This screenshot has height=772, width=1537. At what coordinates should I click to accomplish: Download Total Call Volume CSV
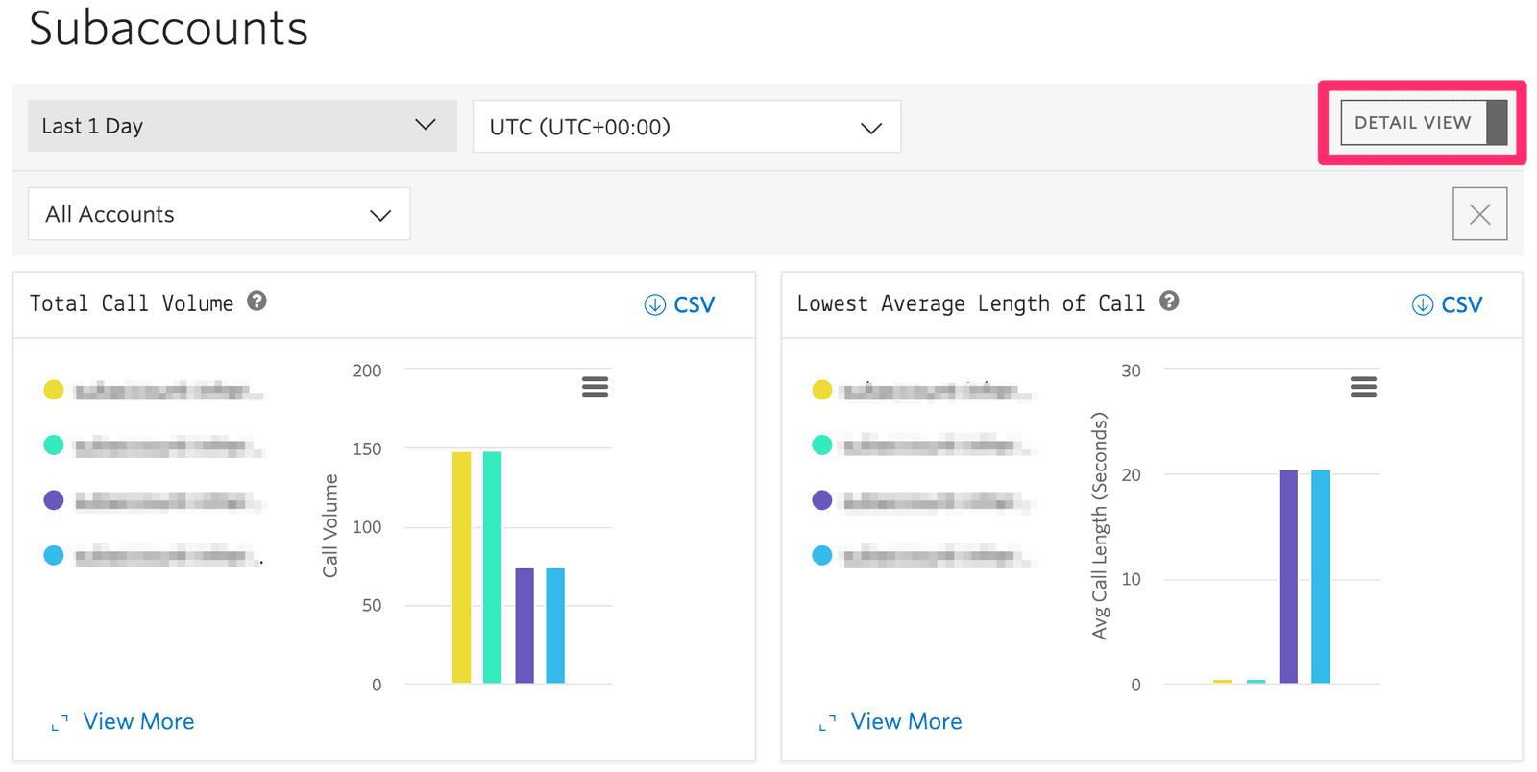tap(680, 304)
